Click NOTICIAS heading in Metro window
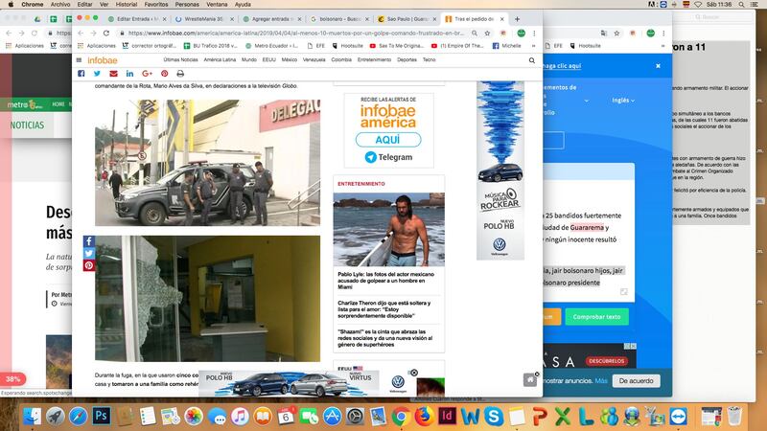Image resolution: width=767 pixels, height=431 pixels. click(x=27, y=125)
